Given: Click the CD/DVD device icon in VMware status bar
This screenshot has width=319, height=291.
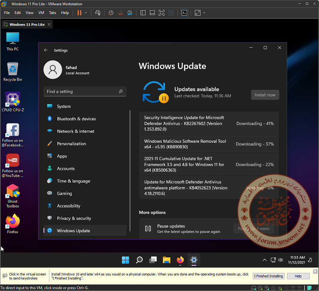Looking at the screenshot, I should [x=260, y=288].
